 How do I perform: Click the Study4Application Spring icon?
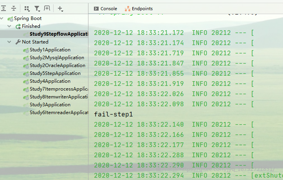click(x=26, y=82)
